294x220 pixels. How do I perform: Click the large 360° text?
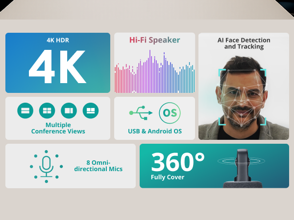177,162
